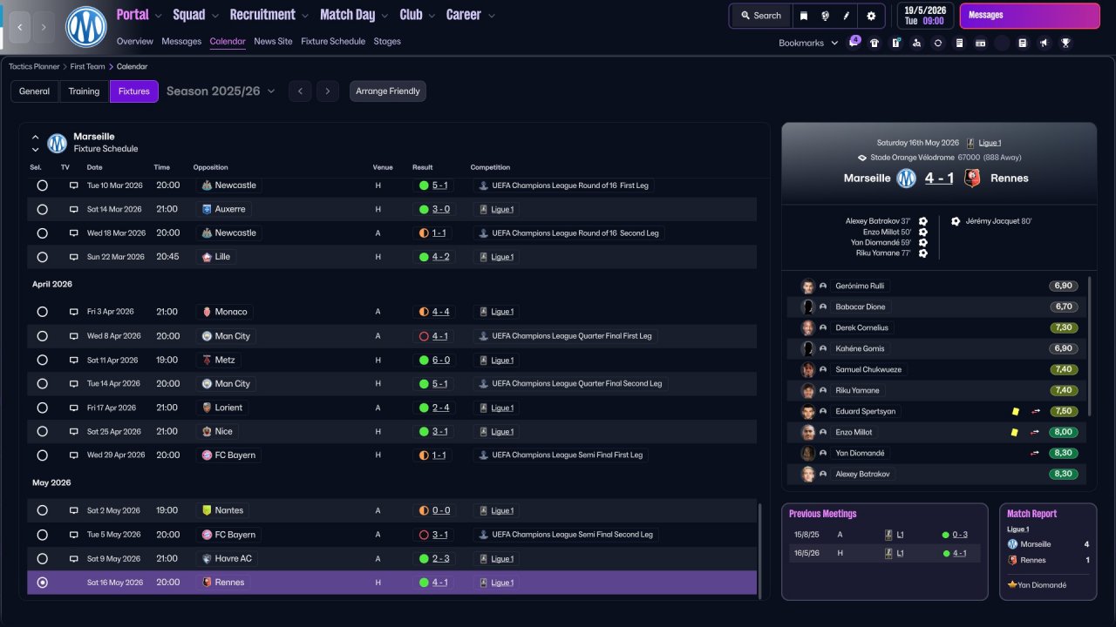Click the scouting person-search icon in bookmarks bar
The width and height of the screenshot is (1116, 627).
pos(916,43)
